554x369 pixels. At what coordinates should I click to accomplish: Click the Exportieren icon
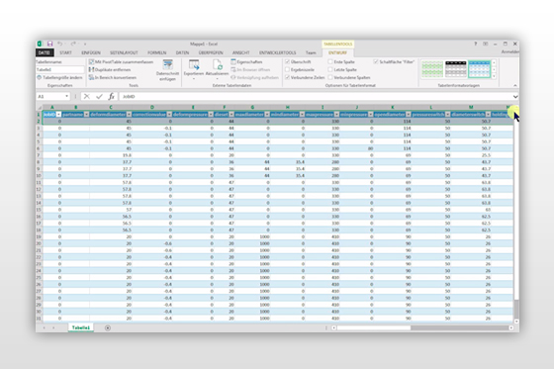point(194,65)
